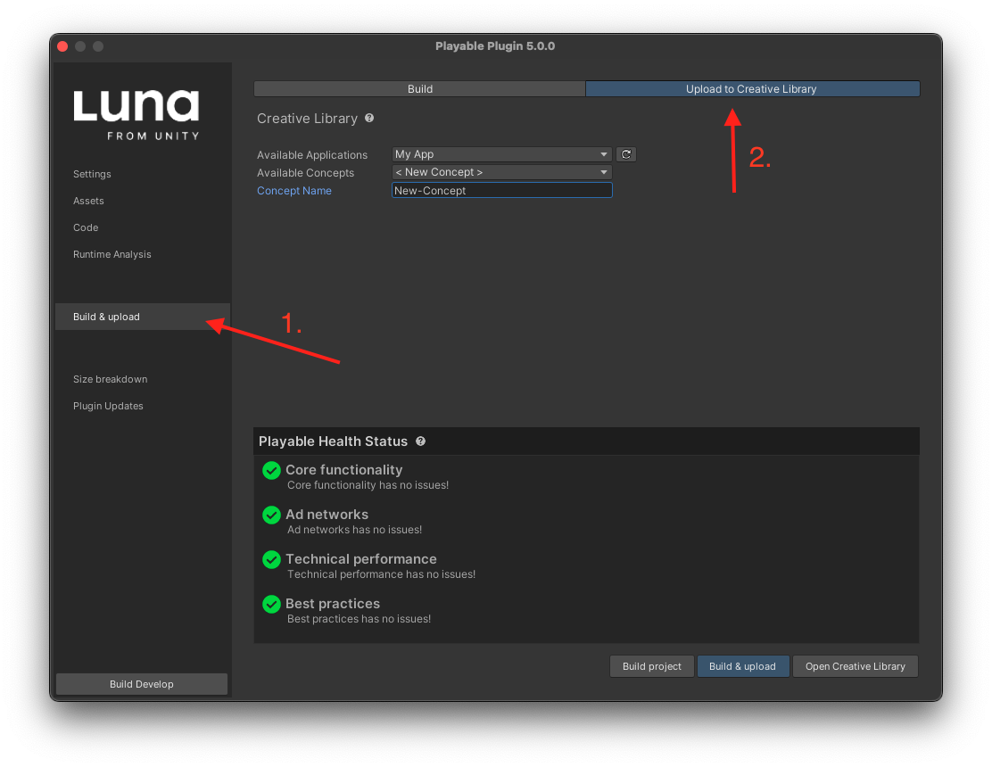992x767 pixels.
Task: Open Size breakdown in sidebar
Action: [x=110, y=379]
